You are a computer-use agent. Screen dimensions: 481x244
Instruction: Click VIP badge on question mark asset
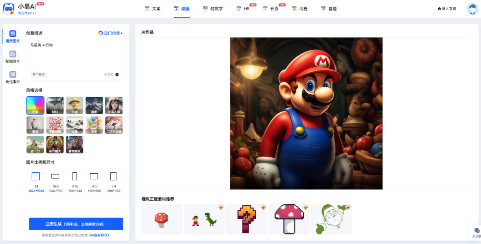(263, 207)
